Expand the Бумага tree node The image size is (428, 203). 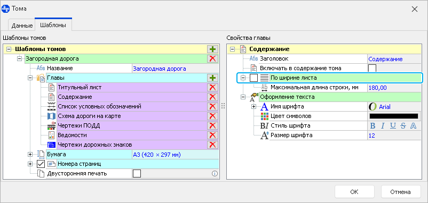(x=30, y=154)
